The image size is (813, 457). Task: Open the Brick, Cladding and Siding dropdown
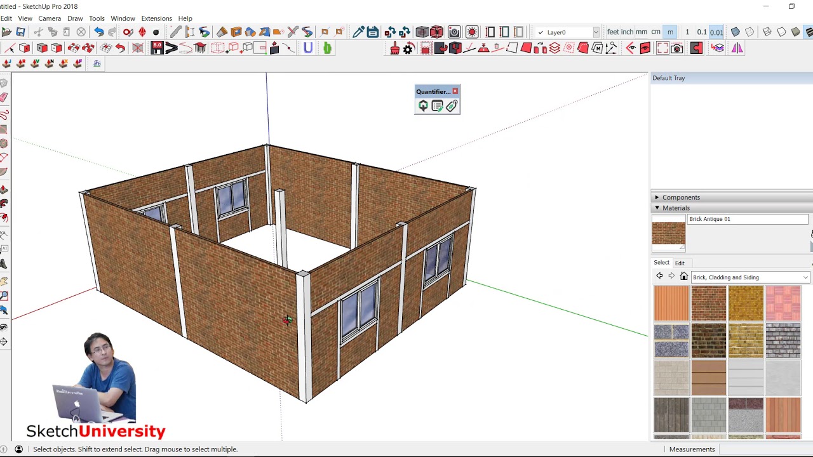click(749, 277)
